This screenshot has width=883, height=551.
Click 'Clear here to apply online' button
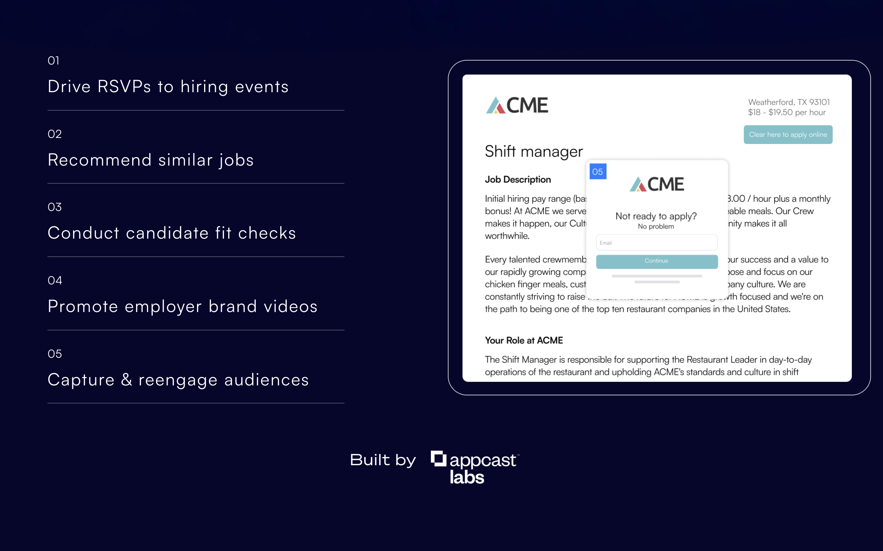click(x=788, y=134)
